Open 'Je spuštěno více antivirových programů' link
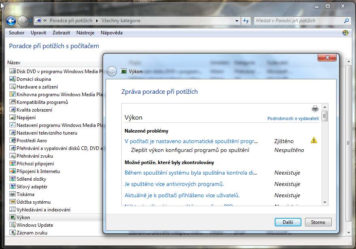 tap(174, 184)
